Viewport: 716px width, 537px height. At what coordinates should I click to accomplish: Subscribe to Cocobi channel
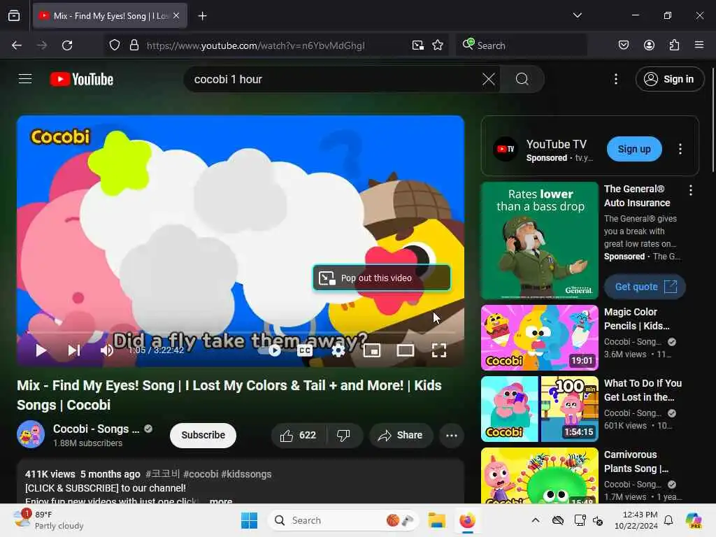point(203,435)
